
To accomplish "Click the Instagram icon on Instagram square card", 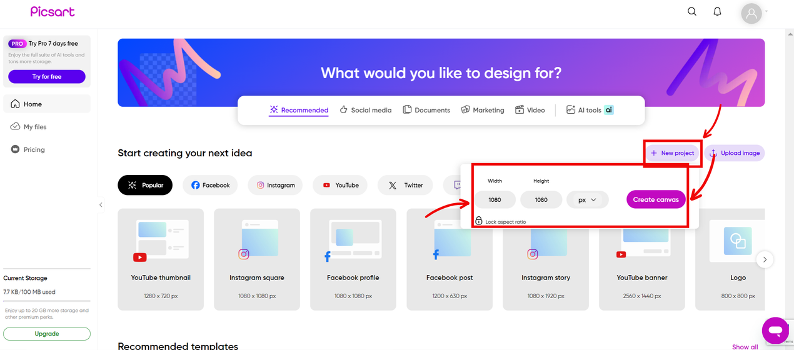I will (x=244, y=254).
